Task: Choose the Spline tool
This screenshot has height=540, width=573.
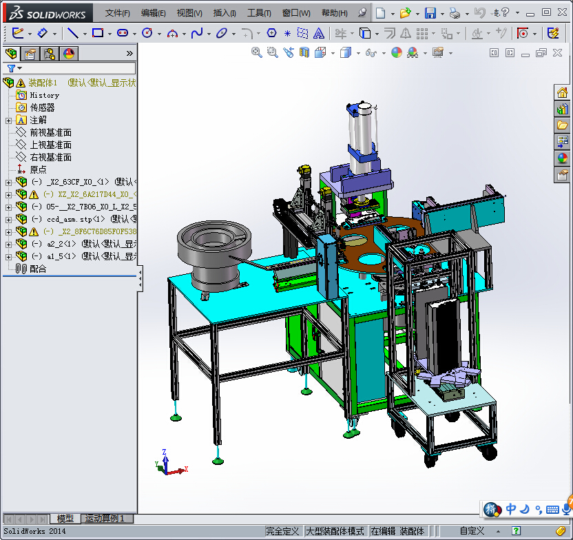Action: coord(197,33)
